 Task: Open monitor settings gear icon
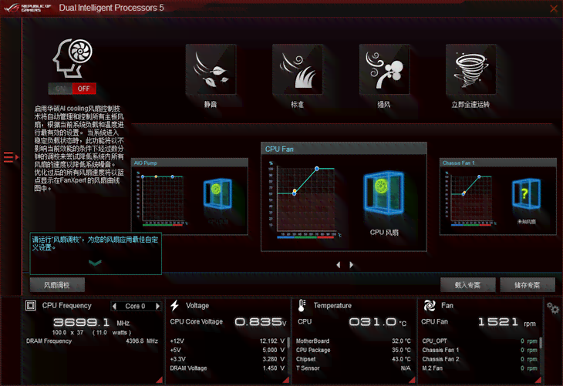pyautogui.click(x=553, y=308)
